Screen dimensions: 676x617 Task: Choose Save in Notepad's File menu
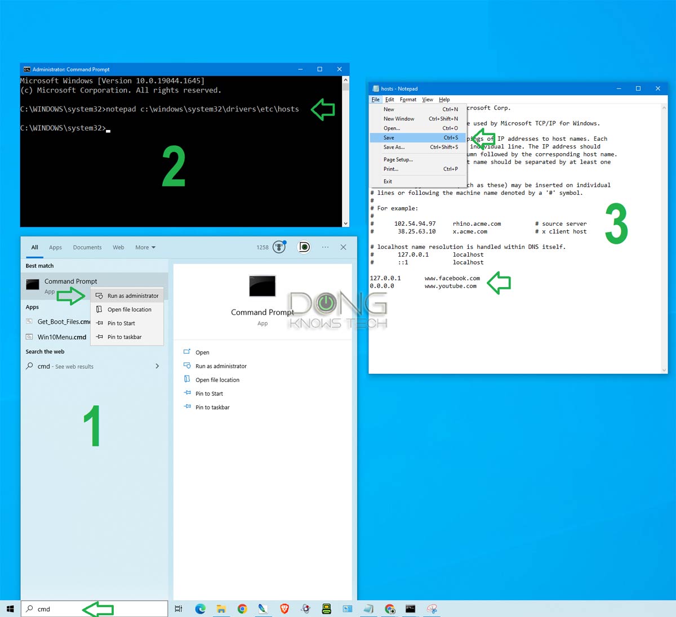click(x=417, y=137)
